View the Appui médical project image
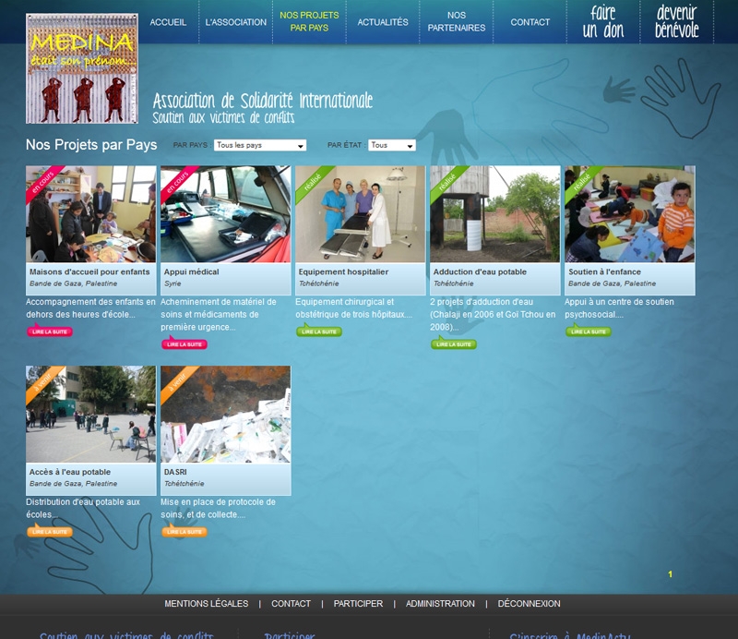Screen dimensions: 738x639 click(225, 214)
